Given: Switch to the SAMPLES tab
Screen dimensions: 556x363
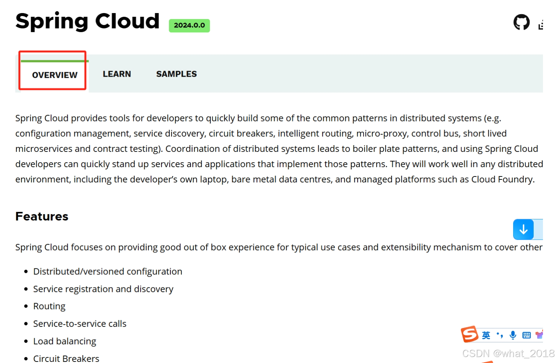Looking at the screenshot, I should coord(176,74).
